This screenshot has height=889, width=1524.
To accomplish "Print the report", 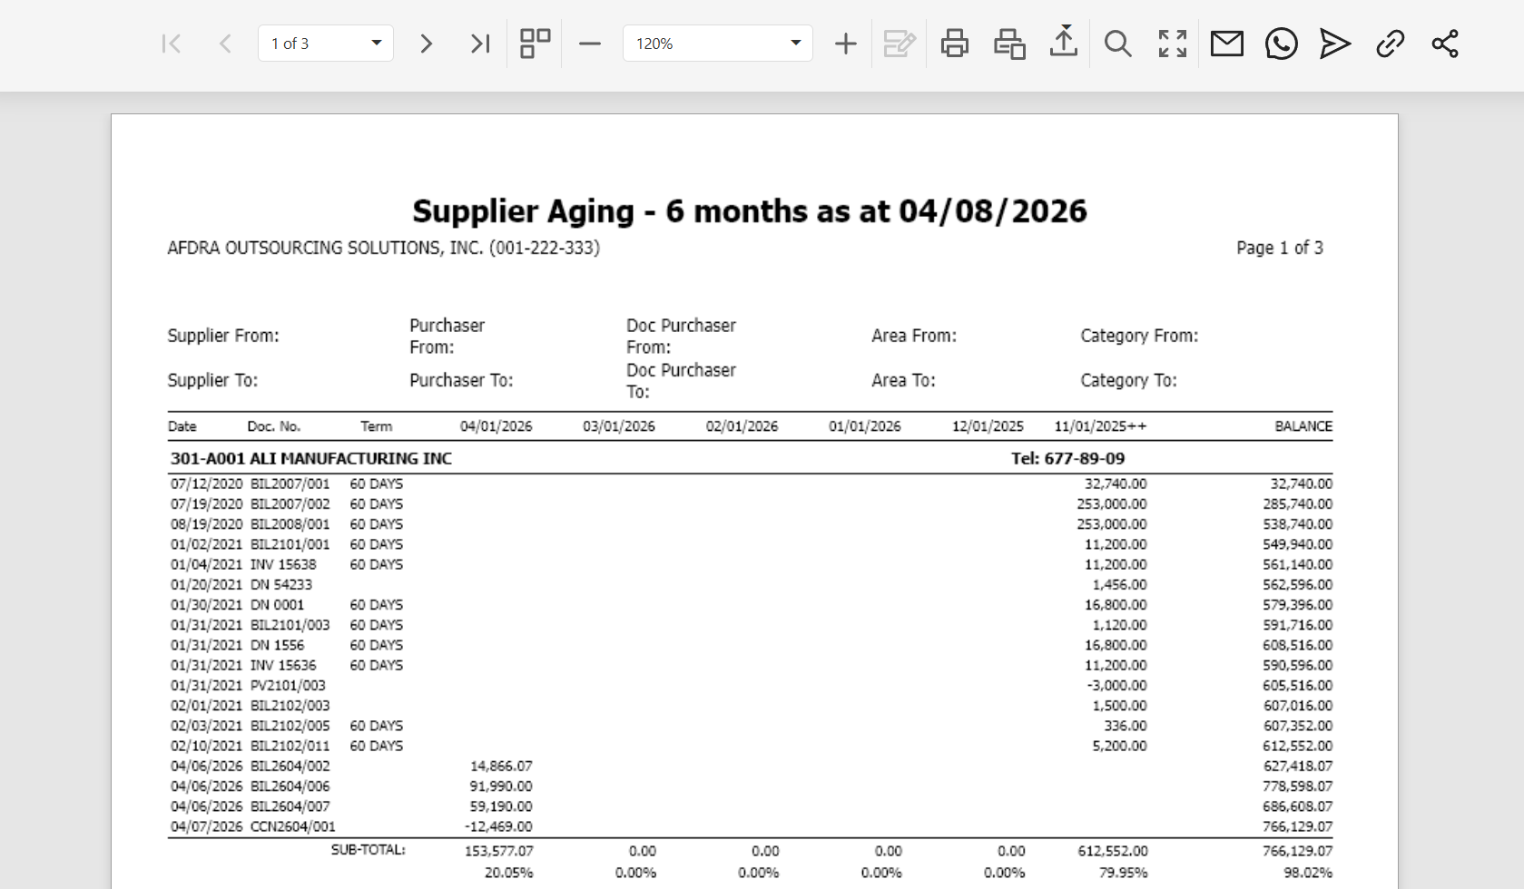I will pyautogui.click(x=954, y=44).
